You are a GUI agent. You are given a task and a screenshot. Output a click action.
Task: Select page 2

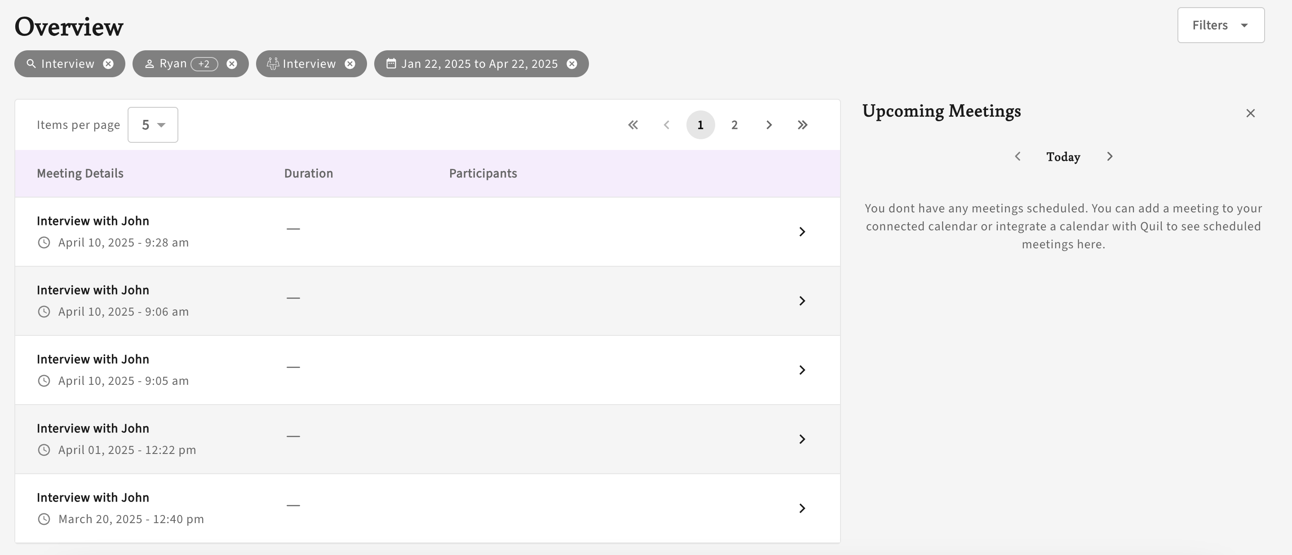click(734, 125)
